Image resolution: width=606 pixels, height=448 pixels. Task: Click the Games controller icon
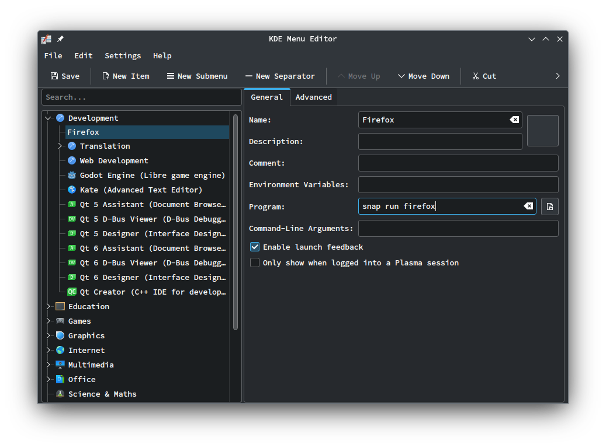pos(60,321)
